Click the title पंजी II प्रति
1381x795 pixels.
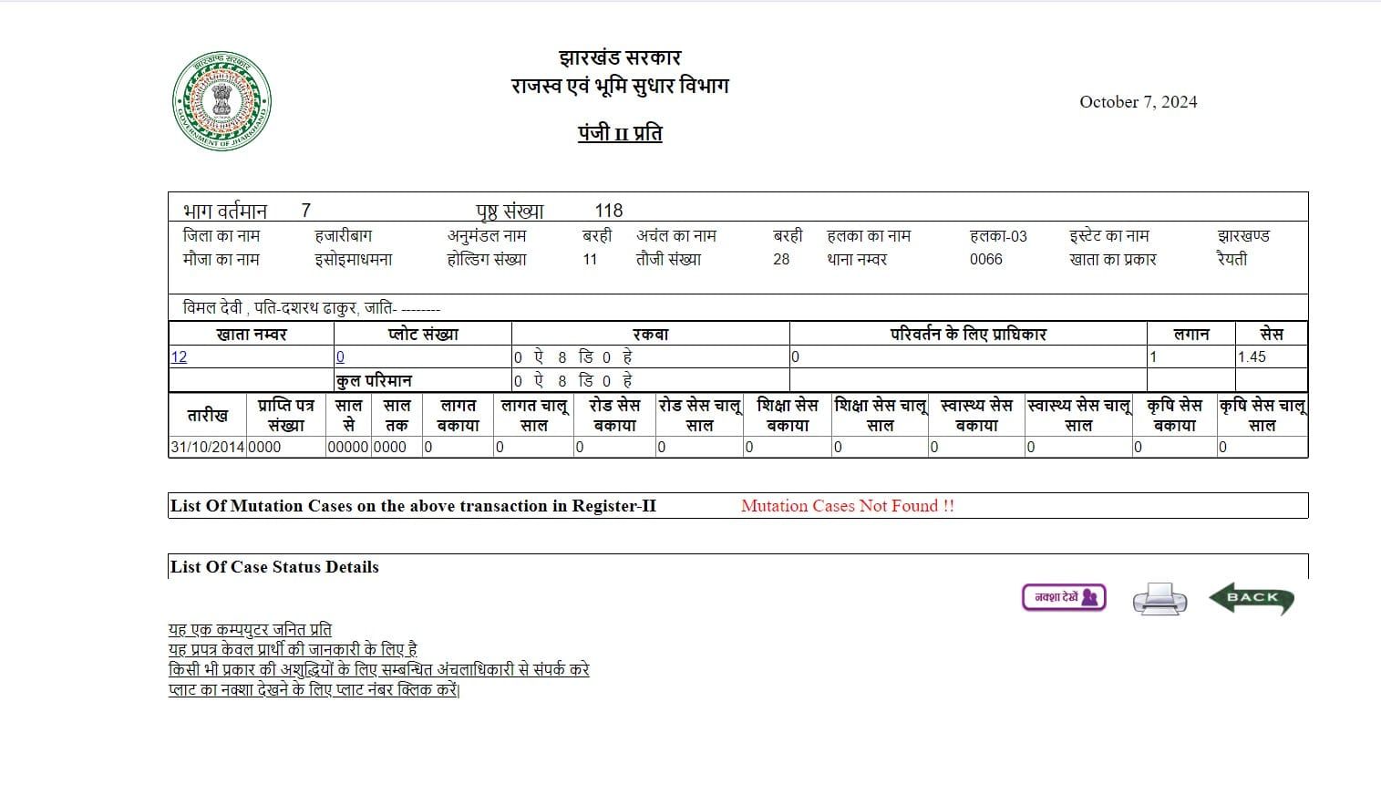(x=620, y=133)
